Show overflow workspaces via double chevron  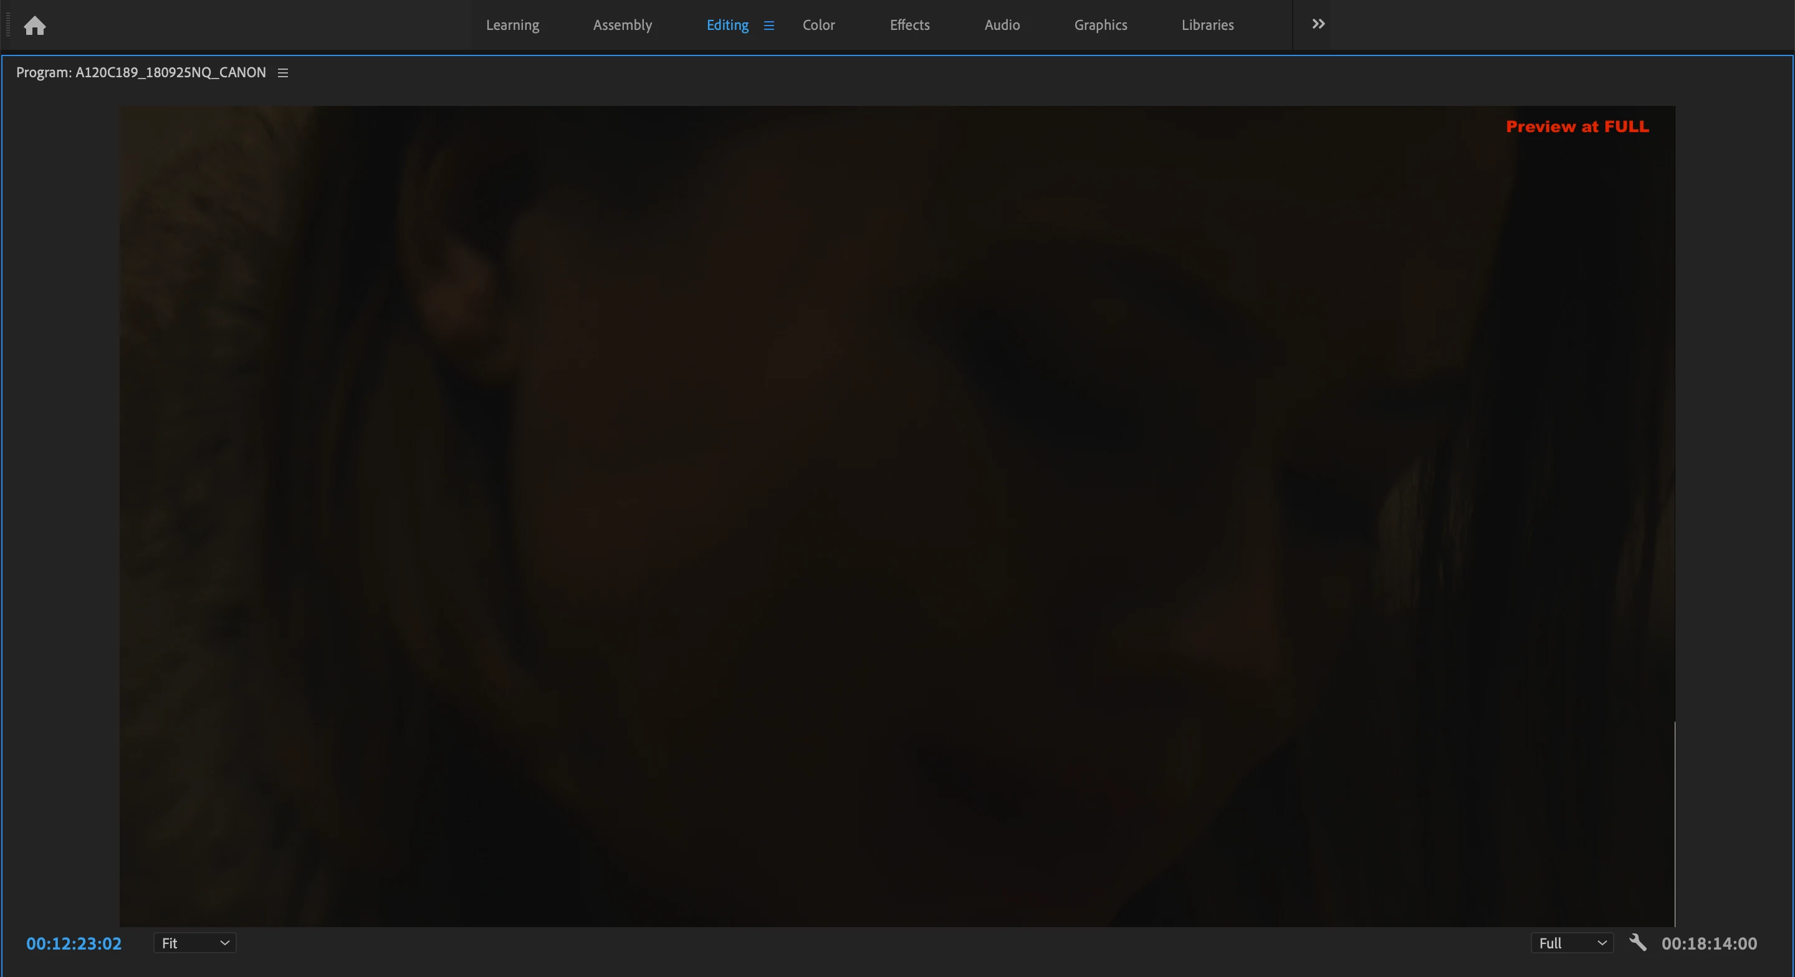click(x=1318, y=24)
